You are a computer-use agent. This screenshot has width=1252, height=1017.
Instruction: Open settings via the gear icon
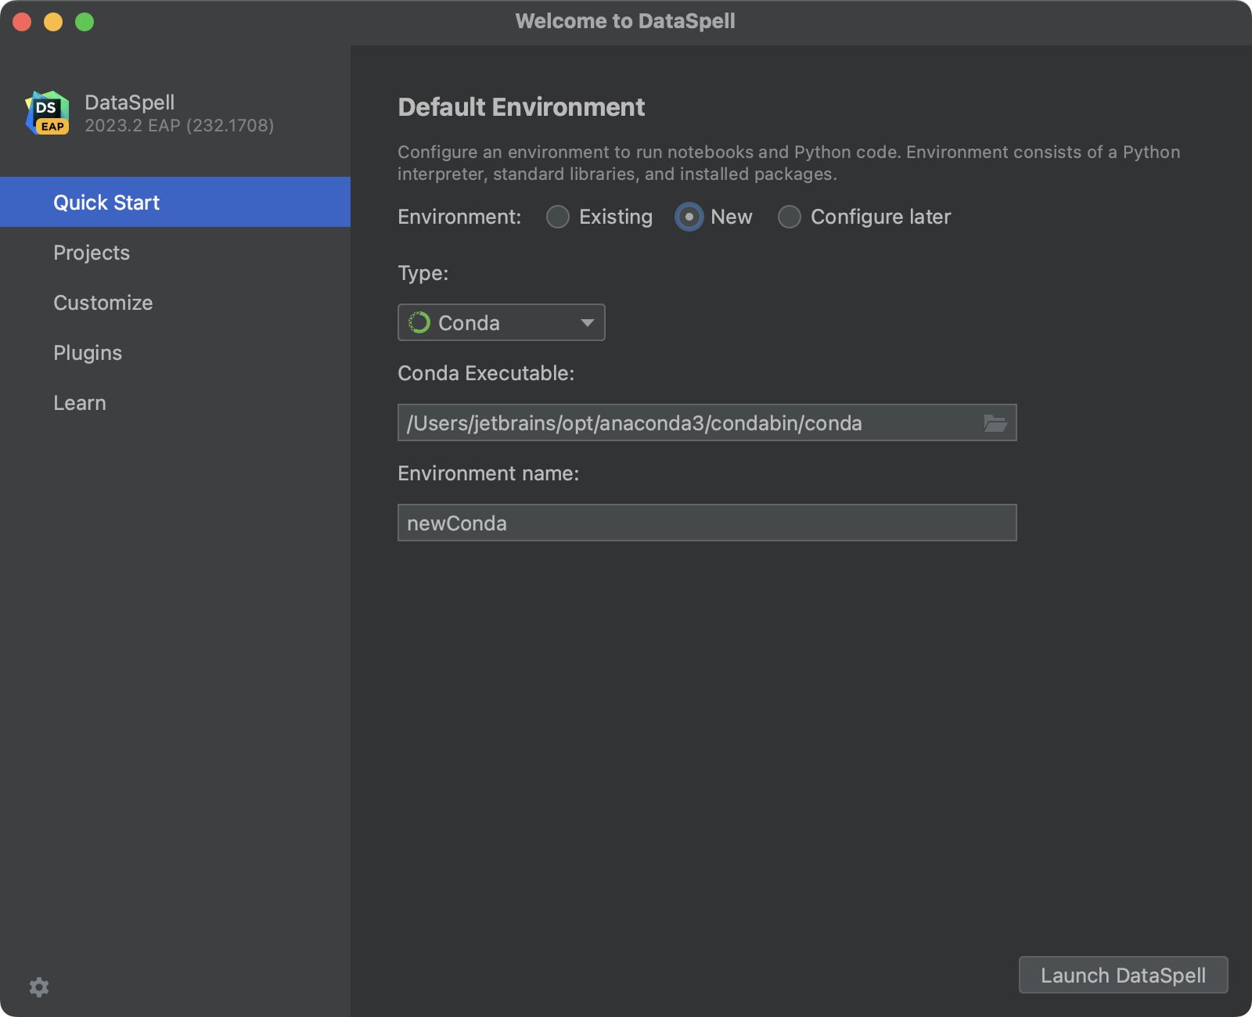pyautogui.click(x=38, y=987)
